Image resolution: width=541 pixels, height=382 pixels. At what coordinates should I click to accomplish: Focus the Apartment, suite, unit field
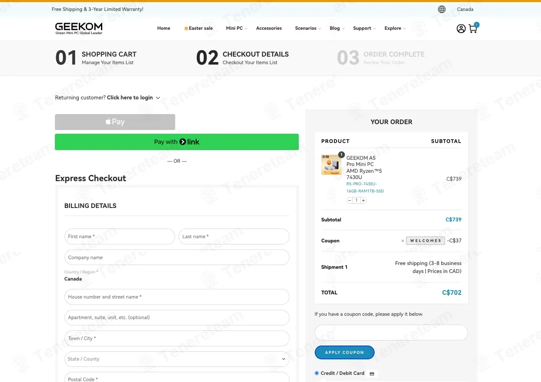click(177, 317)
